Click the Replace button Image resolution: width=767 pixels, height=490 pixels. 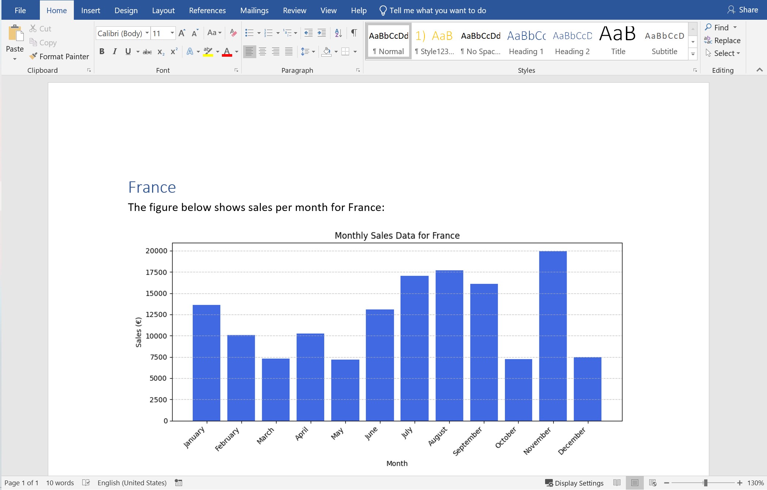tap(722, 41)
